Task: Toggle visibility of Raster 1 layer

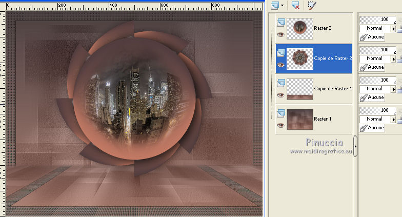Action: [x=281, y=125]
